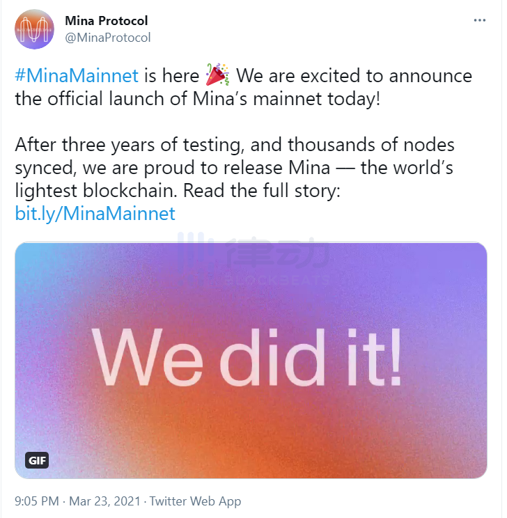This screenshot has height=518, width=507.
Task: Open the three-dot more options menu
Action: [x=479, y=20]
